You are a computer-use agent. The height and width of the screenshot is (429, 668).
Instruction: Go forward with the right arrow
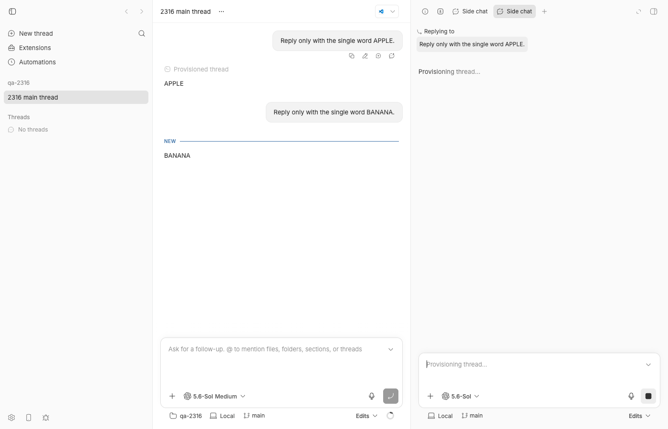tap(142, 11)
